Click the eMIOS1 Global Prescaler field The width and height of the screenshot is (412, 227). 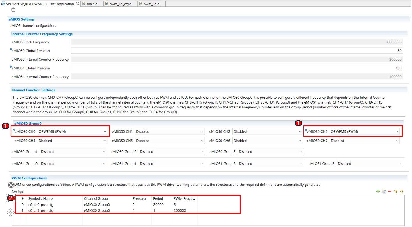pos(237,68)
